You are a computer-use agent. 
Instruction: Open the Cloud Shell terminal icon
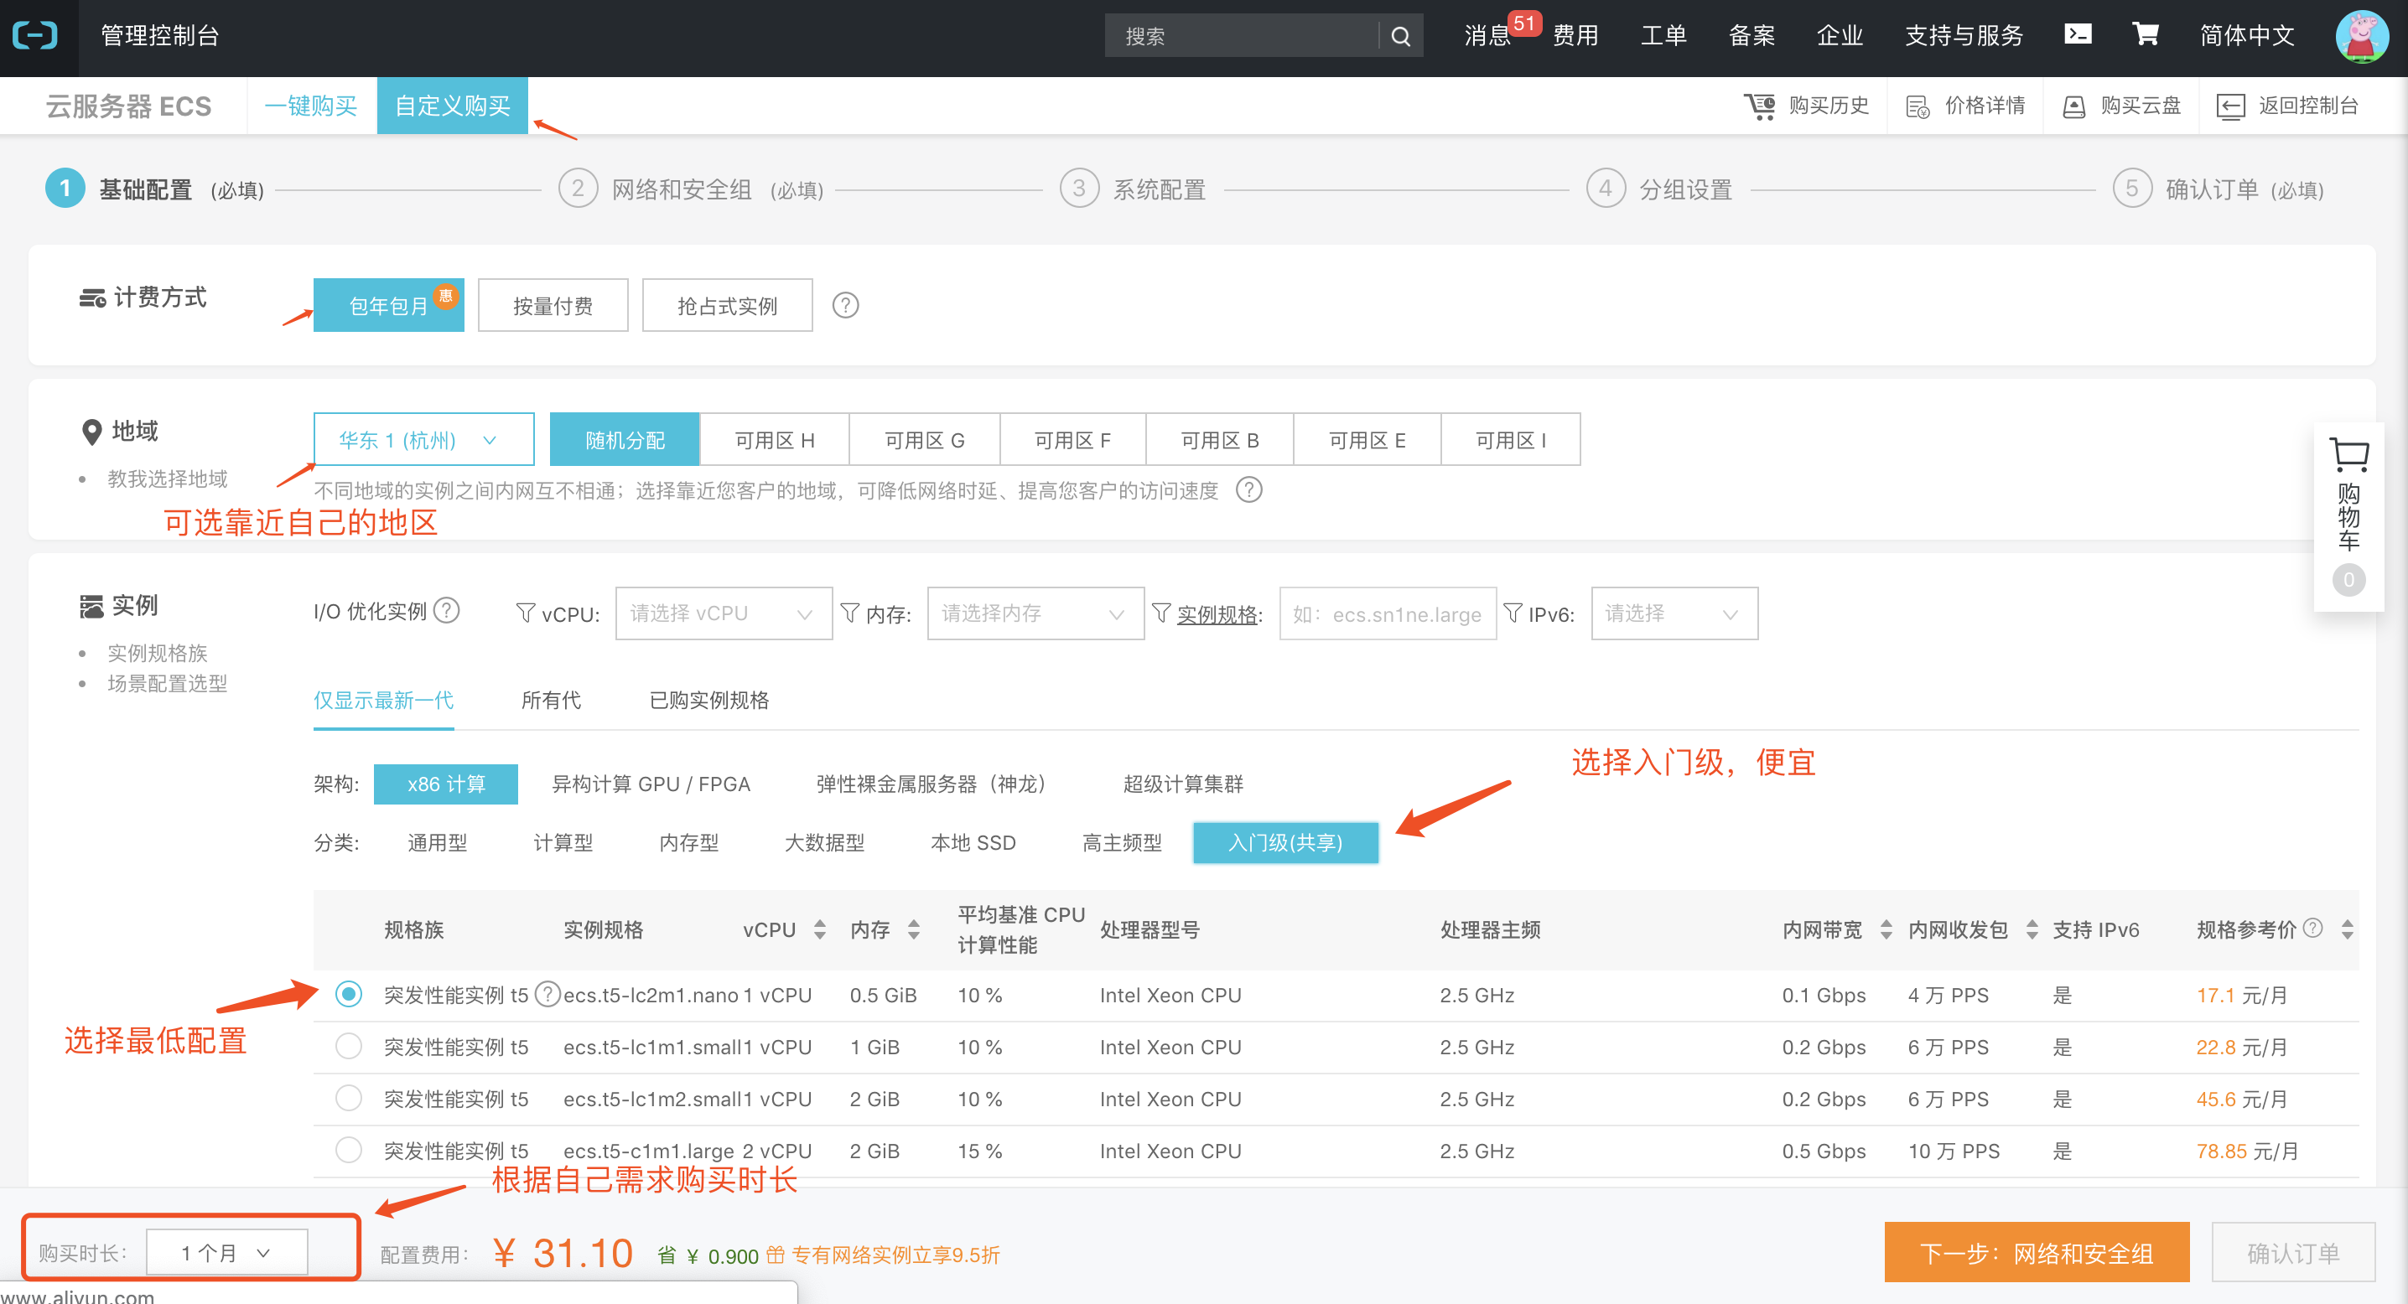2077,34
